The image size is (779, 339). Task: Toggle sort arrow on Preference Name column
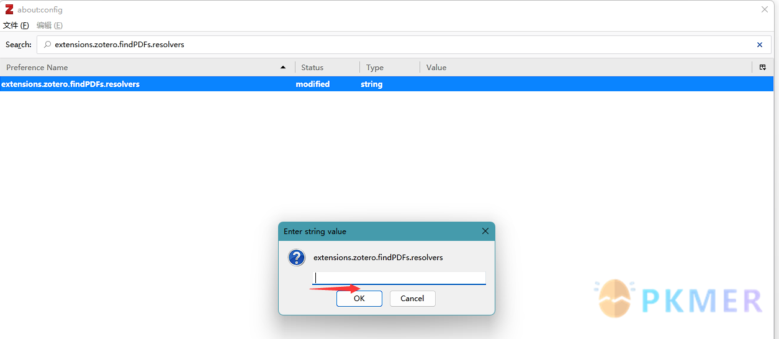click(x=283, y=67)
